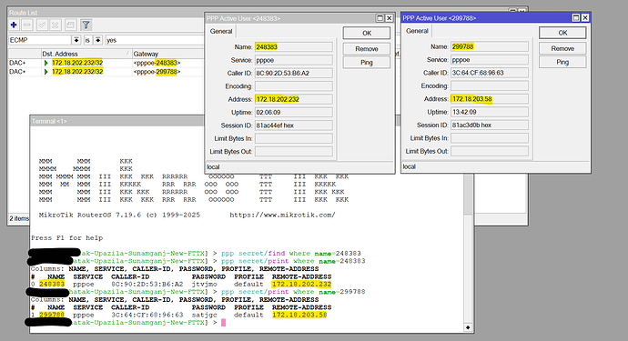Click Ping in PPP Active User 299788 window
Image resolution: width=628 pixels, height=341 pixels.
coord(562,62)
